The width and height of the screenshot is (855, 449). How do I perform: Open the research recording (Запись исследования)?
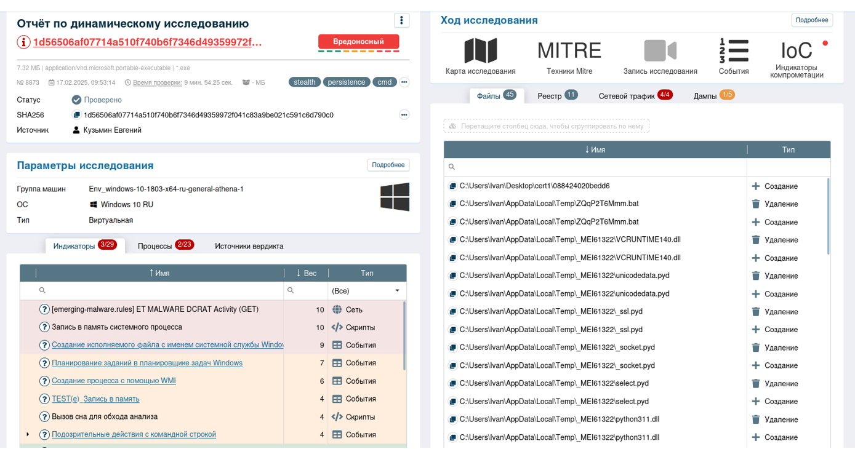pyautogui.click(x=660, y=55)
